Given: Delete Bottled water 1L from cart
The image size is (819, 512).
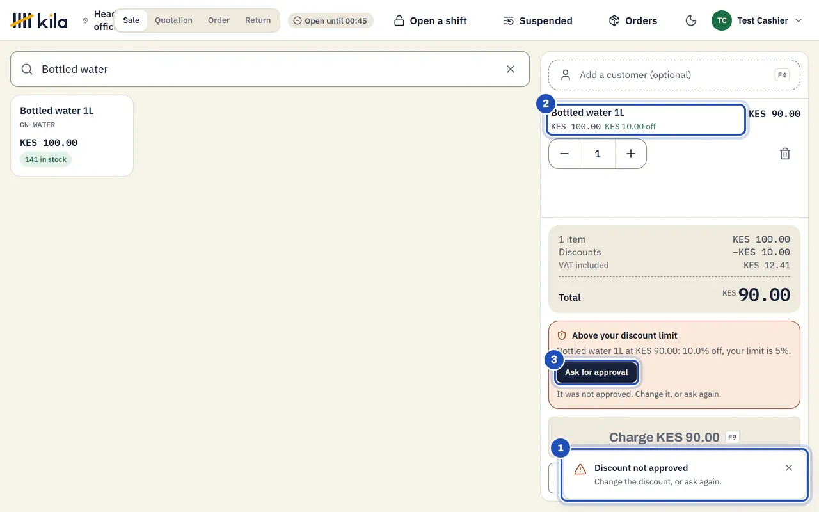Looking at the screenshot, I should click(x=785, y=154).
